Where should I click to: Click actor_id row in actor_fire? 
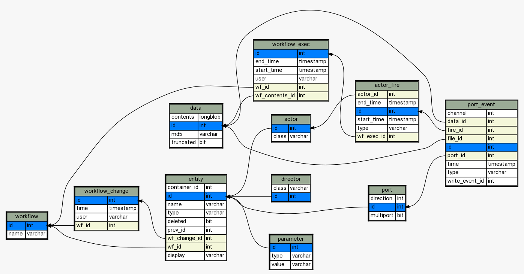tap(387, 94)
